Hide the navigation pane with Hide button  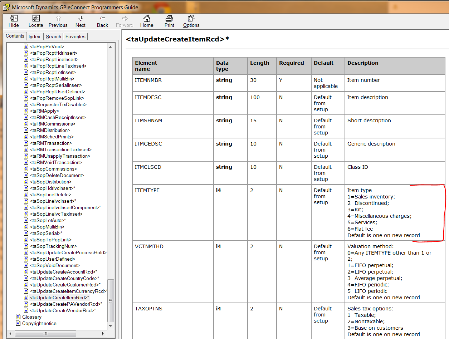(x=14, y=21)
